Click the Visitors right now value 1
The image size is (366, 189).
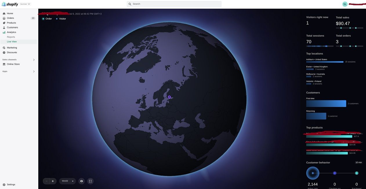307,23
